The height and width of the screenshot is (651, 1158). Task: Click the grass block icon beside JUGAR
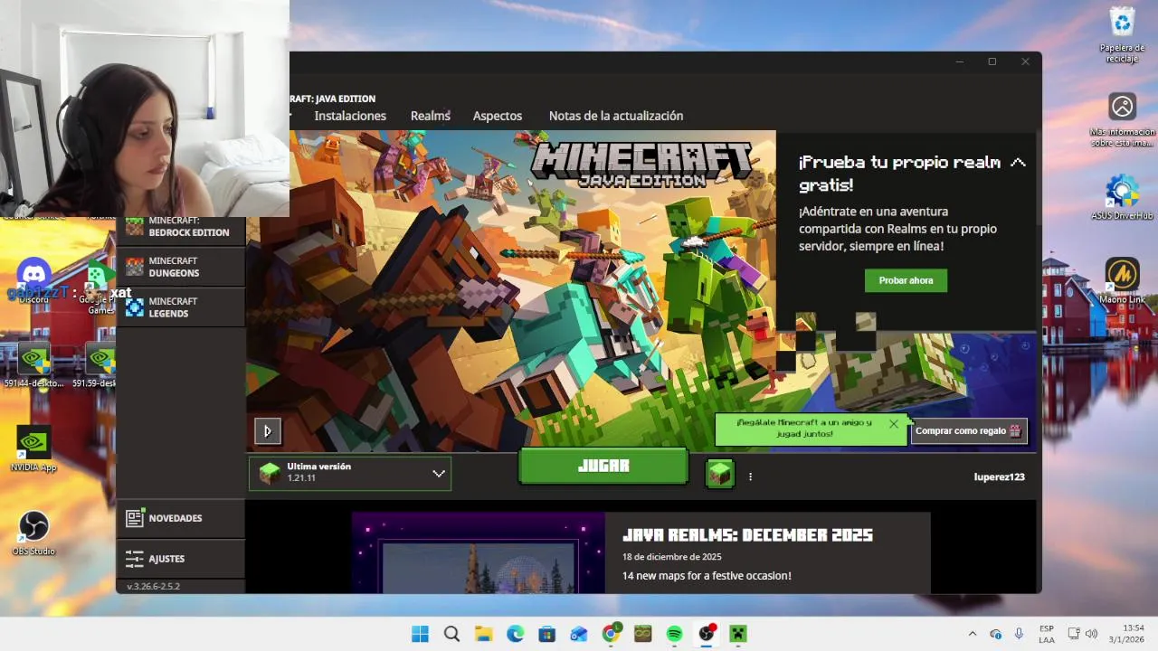pyautogui.click(x=720, y=473)
